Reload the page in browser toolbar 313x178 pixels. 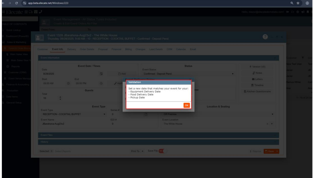(16, 3)
